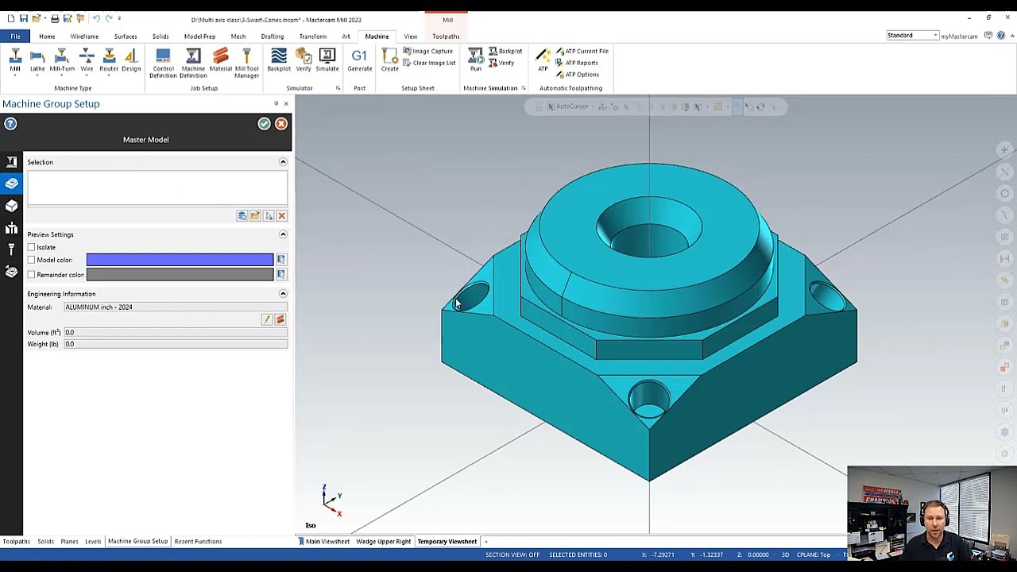Collapse the Preview Settings section
This screenshot has width=1017, height=572.
point(283,234)
